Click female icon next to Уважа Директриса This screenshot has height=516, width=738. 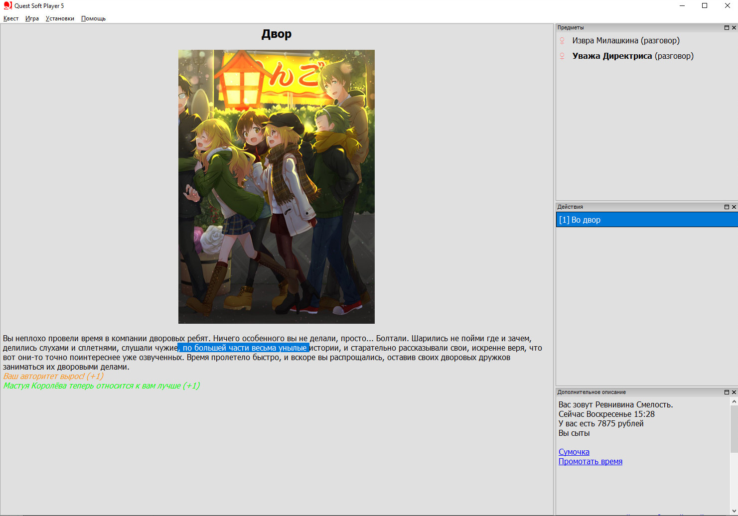(x=562, y=56)
